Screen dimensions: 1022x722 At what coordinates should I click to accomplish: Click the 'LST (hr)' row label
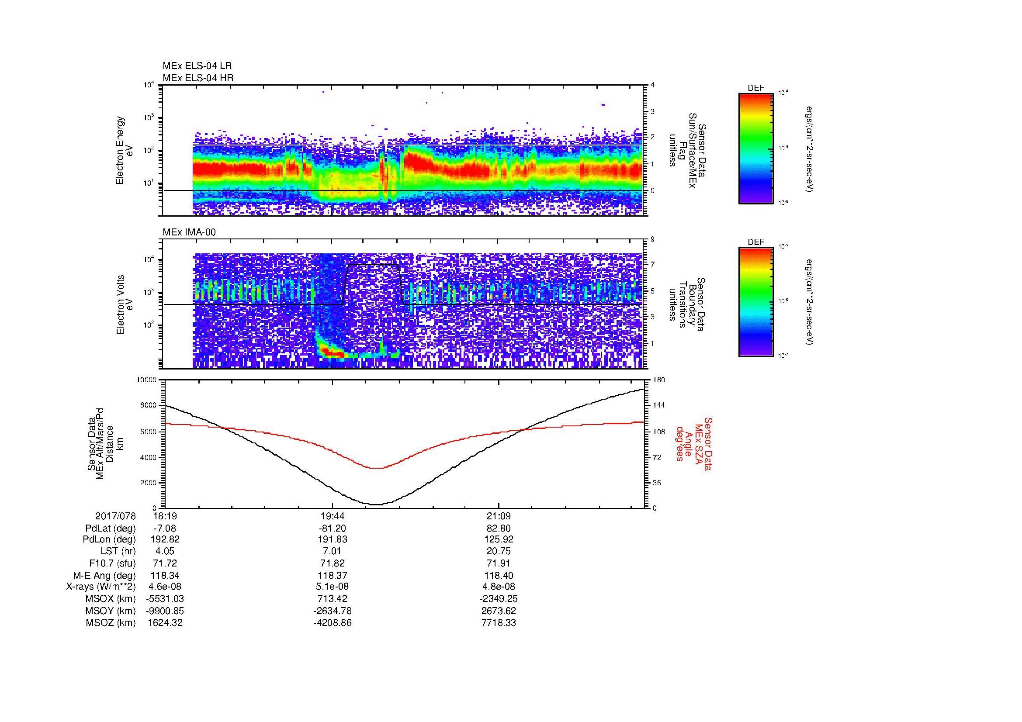[x=118, y=551]
